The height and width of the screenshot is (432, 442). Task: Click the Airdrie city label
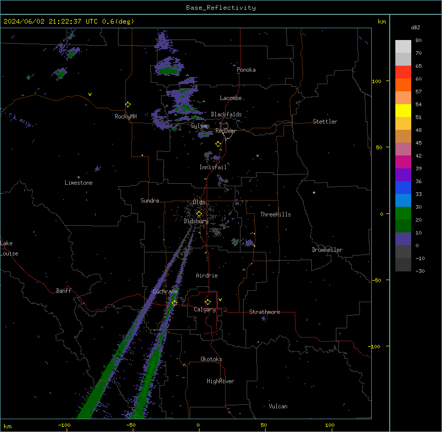pos(207,276)
